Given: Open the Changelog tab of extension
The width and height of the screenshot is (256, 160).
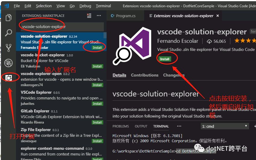Looking at the screenshot, I should click(x=174, y=75).
